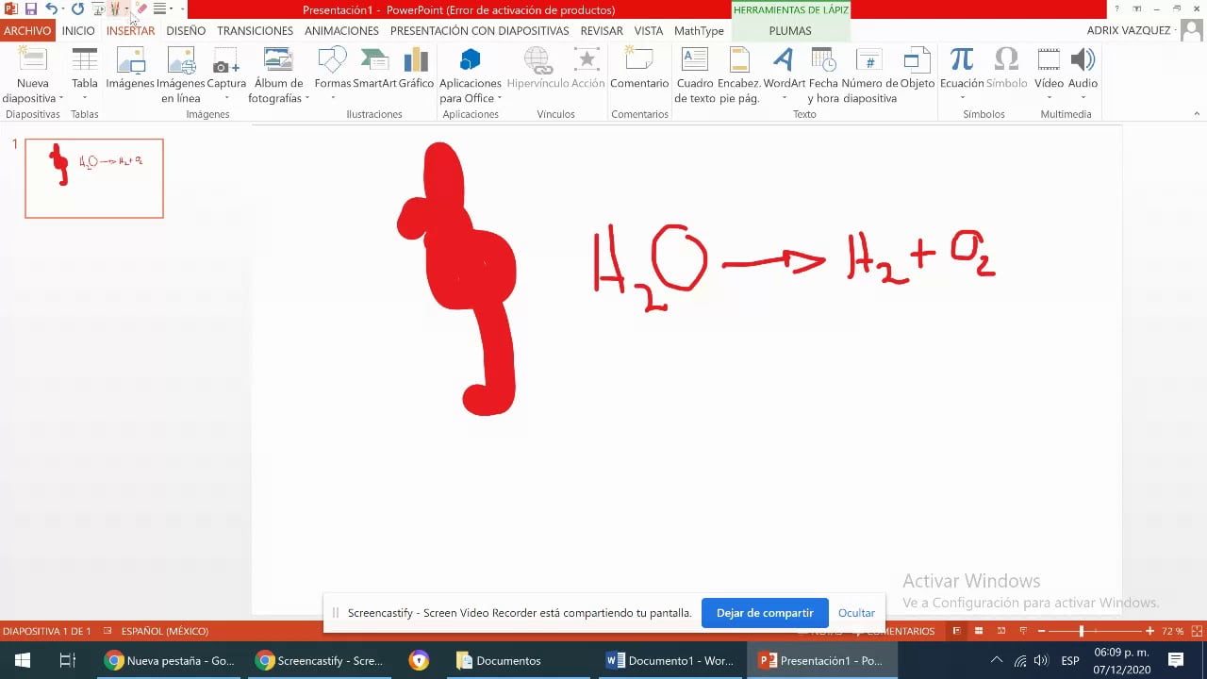Insert SmartArt graphic
This screenshot has height=679, width=1207.
pos(374,68)
